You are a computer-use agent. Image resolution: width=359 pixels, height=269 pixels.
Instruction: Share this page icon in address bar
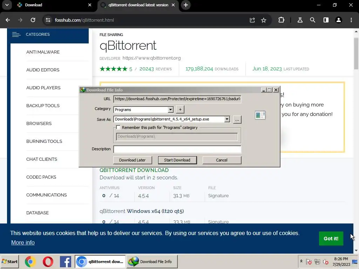tap(252, 20)
